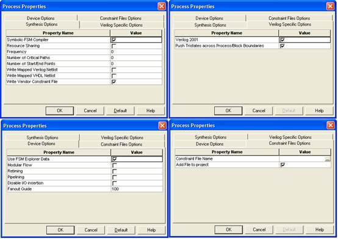This screenshot has height=239, width=338.
Task: Click Cancel in the Add File to project dialog
Action: [259, 229]
